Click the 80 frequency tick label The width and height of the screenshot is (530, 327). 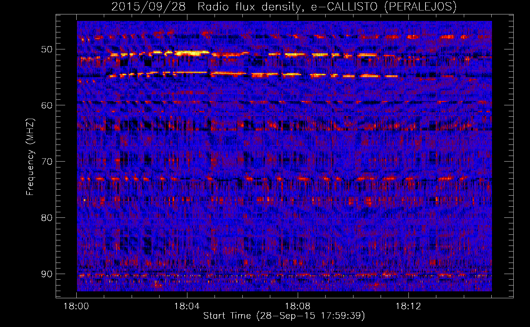(47, 218)
